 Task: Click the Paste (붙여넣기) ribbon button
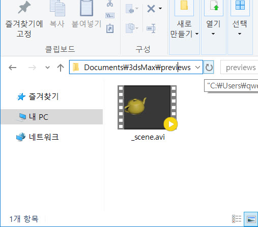click(87, 14)
